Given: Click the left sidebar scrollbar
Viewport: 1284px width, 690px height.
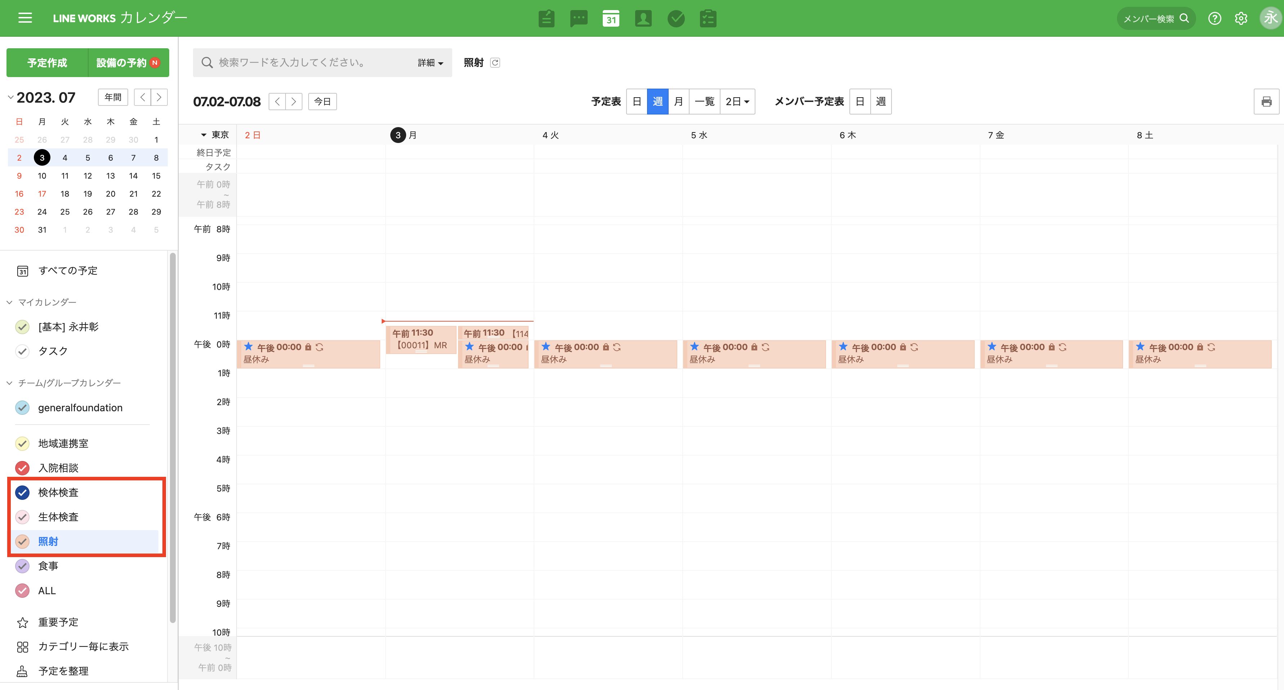Looking at the screenshot, I should point(172,438).
